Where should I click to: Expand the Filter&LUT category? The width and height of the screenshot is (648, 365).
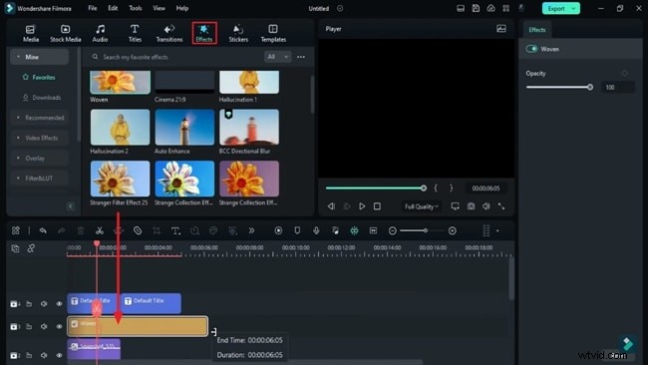pos(39,179)
